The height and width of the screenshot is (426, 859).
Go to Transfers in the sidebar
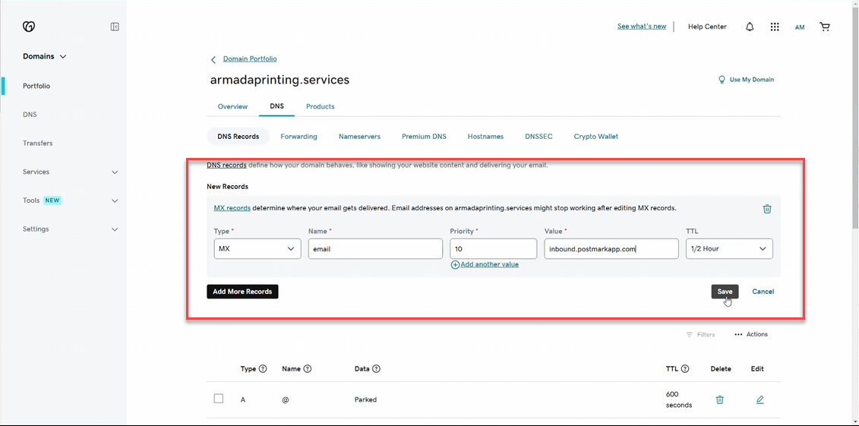click(x=38, y=143)
